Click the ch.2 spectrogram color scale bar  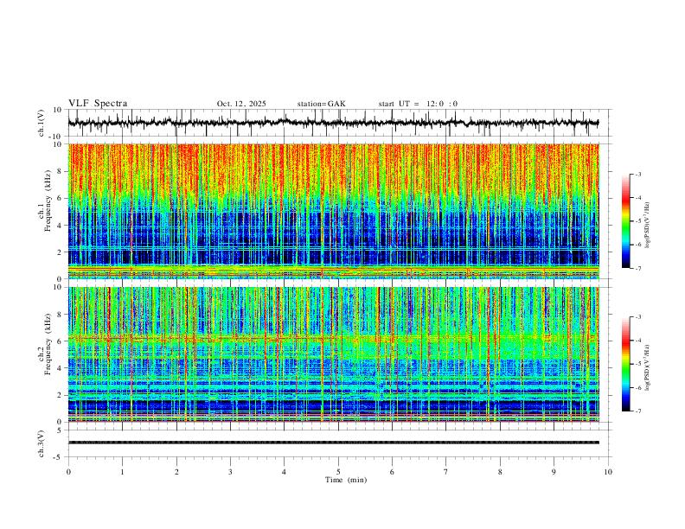pos(625,364)
